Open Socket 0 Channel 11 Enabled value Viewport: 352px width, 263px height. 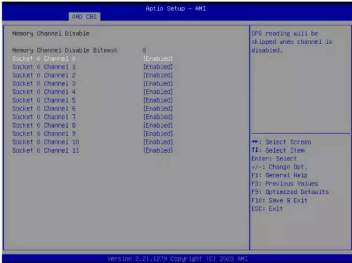158,151
